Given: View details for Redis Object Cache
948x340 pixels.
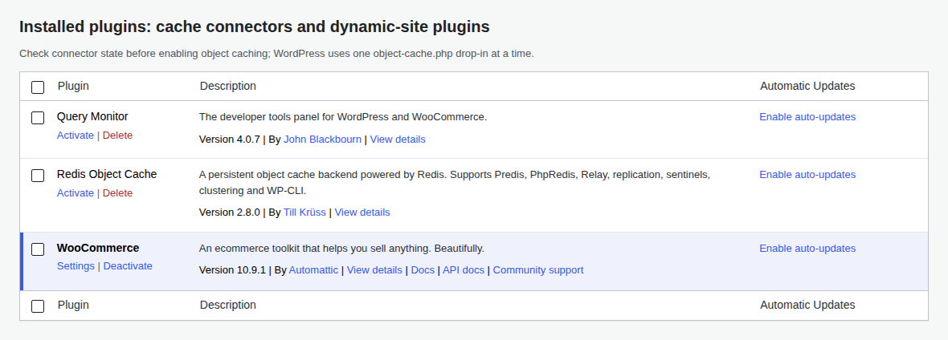Looking at the screenshot, I should pyautogui.click(x=362, y=212).
